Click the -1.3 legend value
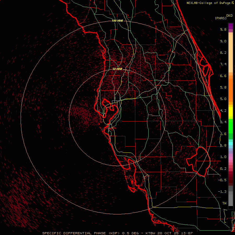Image resolution: width=235 pixels, height=235 pixels. (x=222, y=192)
